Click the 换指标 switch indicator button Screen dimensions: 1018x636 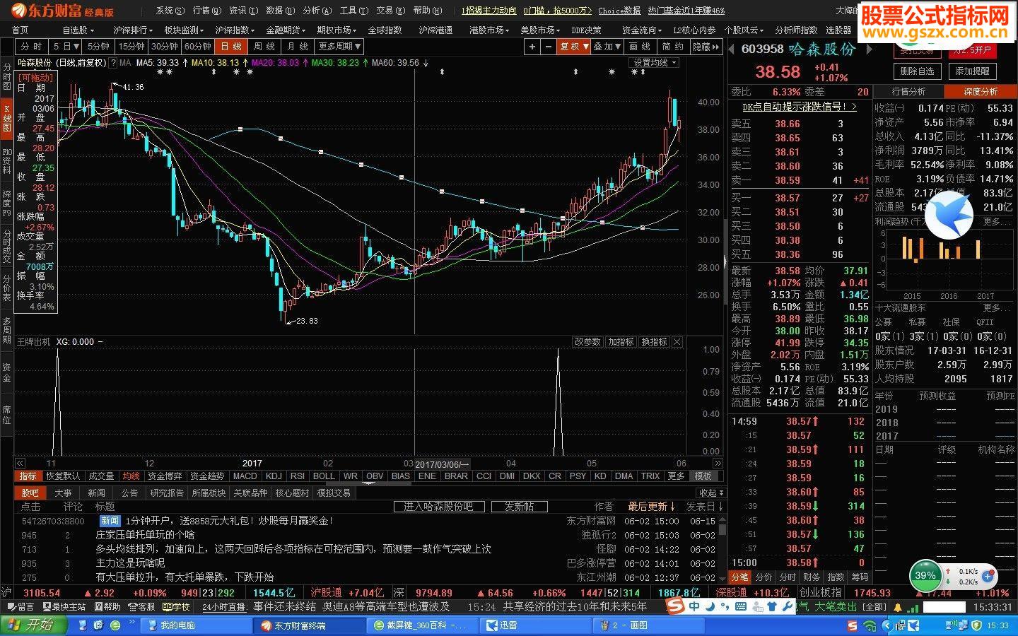point(654,342)
